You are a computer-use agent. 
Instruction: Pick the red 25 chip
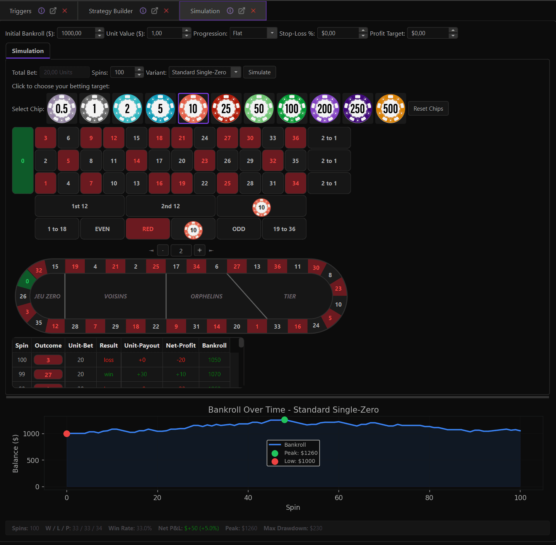pyautogui.click(x=226, y=109)
